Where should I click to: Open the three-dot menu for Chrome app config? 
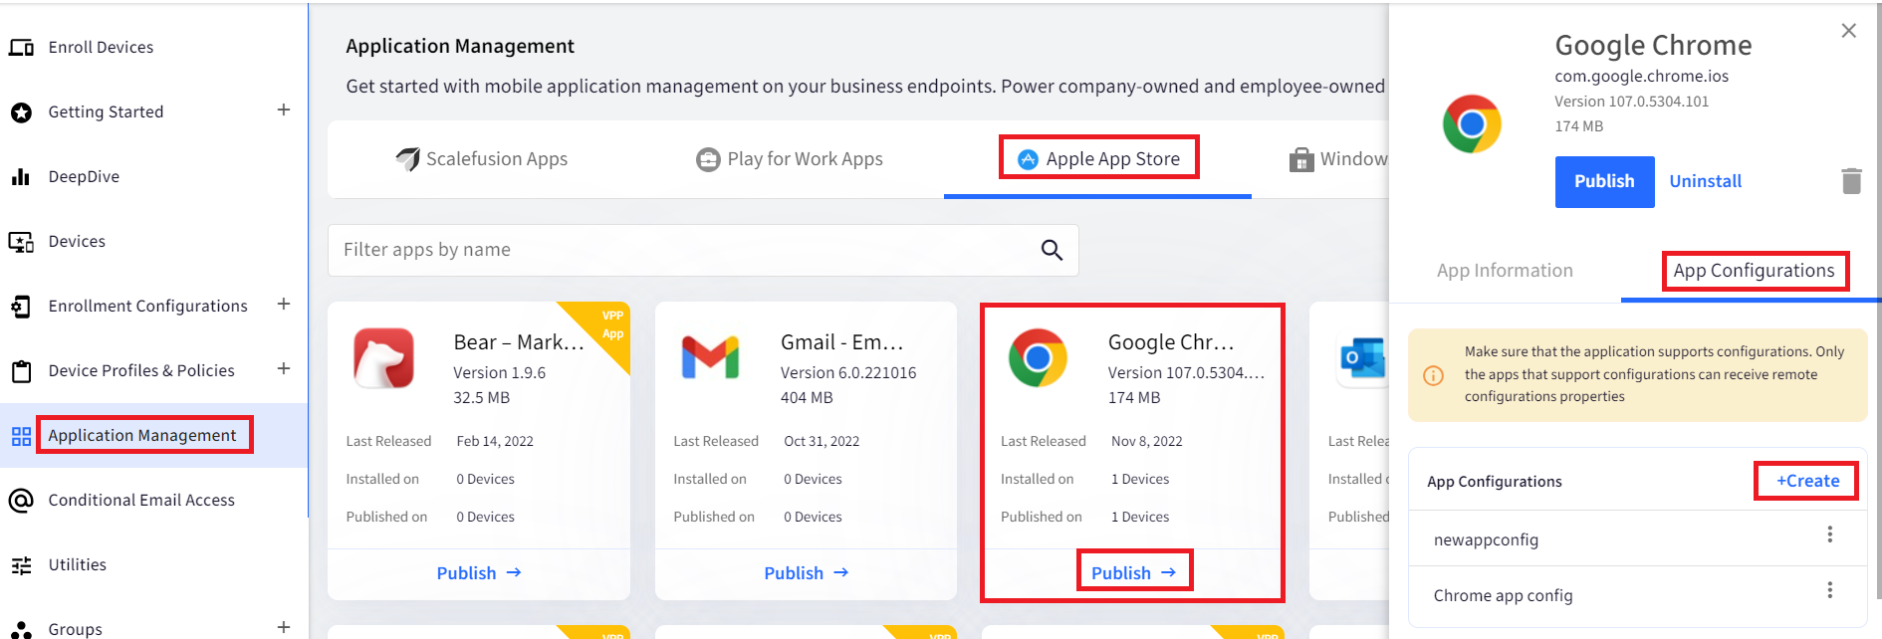1829,590
